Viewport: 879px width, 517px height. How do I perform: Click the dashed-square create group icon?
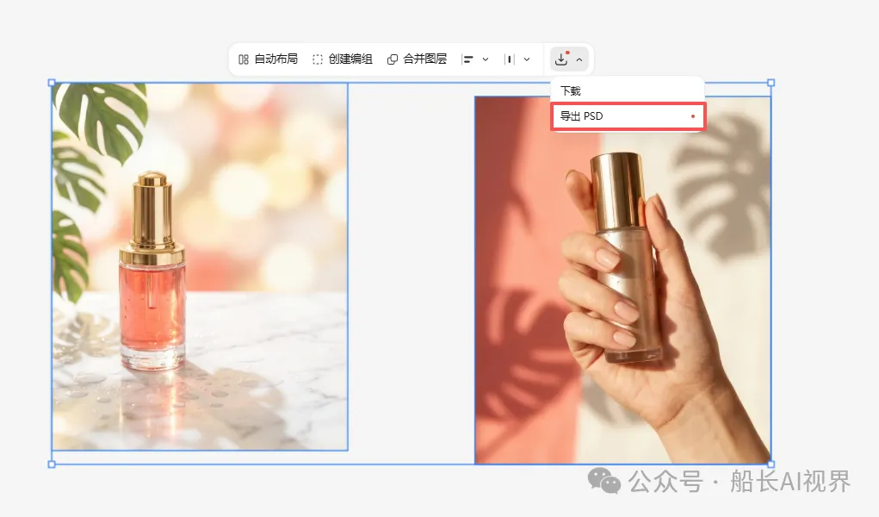pyautogui.click(x=318, y=59)
